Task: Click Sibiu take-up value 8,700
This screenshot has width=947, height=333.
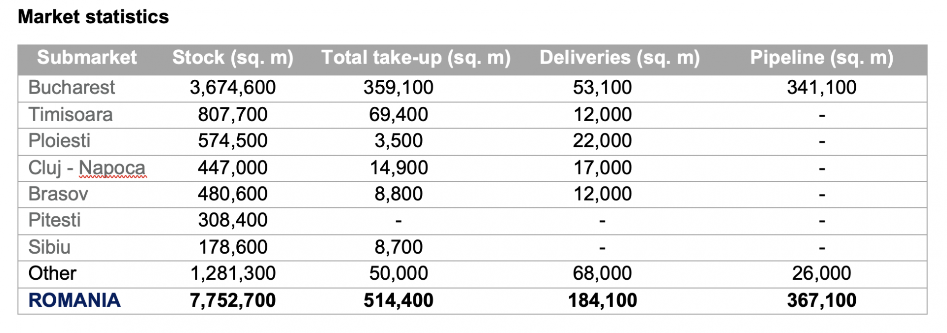Action: 399,247
